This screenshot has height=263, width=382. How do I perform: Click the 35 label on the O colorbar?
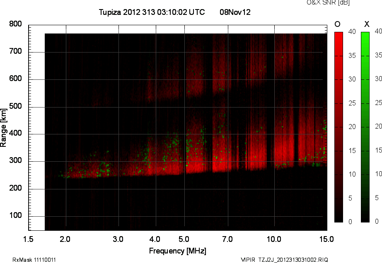pos(352,56)
